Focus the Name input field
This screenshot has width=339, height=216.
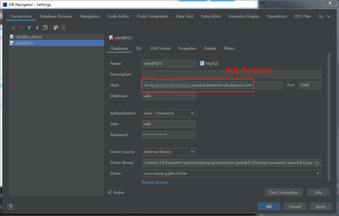(169, 64)
